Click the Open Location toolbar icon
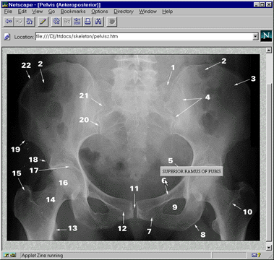Image resolution: width=274 pixels, height=260 pixels. [77, 22]
